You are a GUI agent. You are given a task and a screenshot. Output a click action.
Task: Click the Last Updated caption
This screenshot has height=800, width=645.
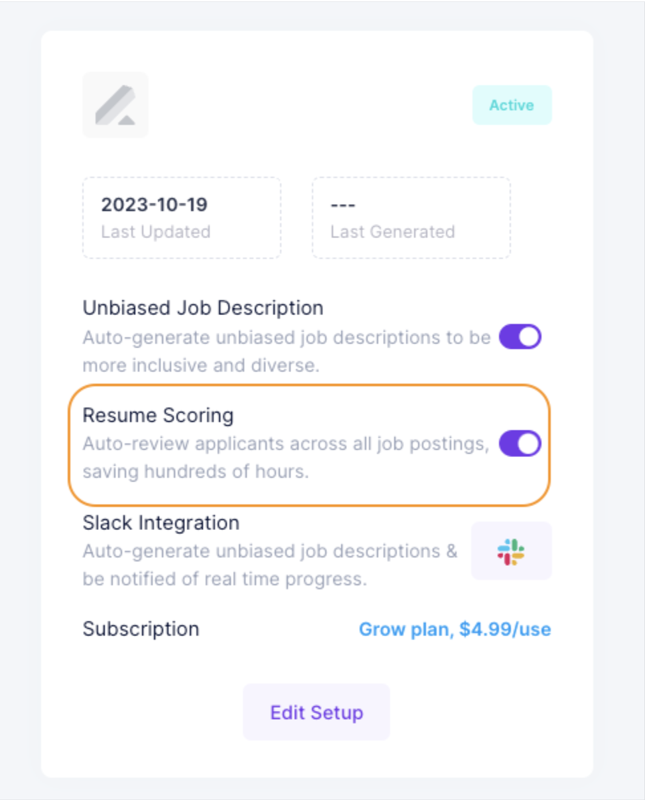point(156,232)
